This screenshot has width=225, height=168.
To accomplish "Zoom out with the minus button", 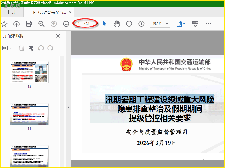I will coord(129,24).
